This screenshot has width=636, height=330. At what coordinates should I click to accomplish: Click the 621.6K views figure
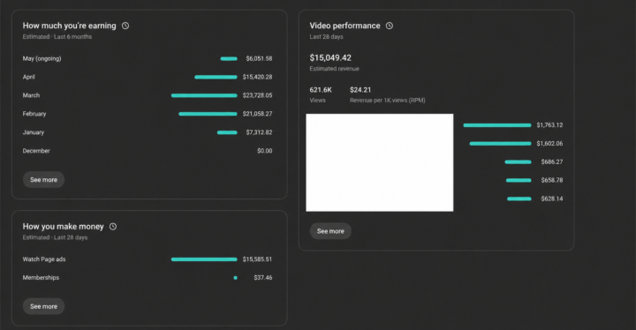pos(321,90)
